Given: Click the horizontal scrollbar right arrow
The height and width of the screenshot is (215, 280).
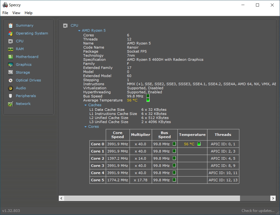Looking at the screenshot, I should point(273,198).
